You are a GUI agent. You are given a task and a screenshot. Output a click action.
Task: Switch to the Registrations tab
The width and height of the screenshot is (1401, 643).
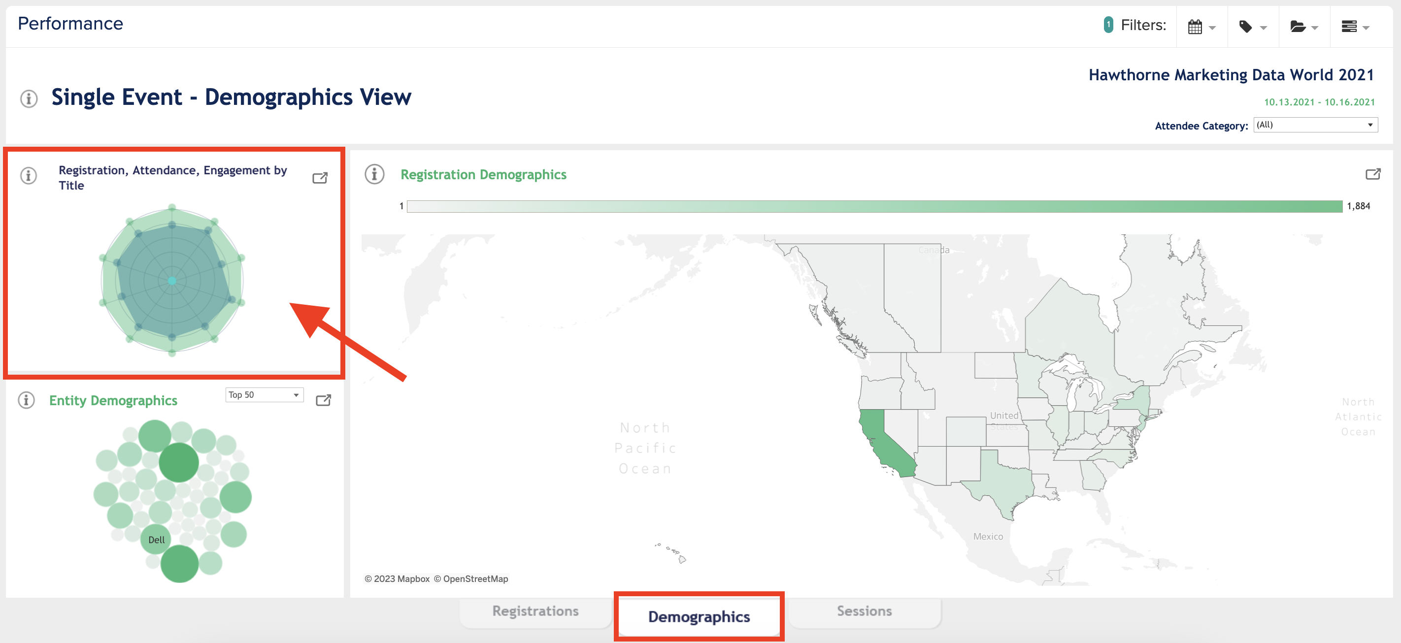pyautogui.click(x=535, y=611)
